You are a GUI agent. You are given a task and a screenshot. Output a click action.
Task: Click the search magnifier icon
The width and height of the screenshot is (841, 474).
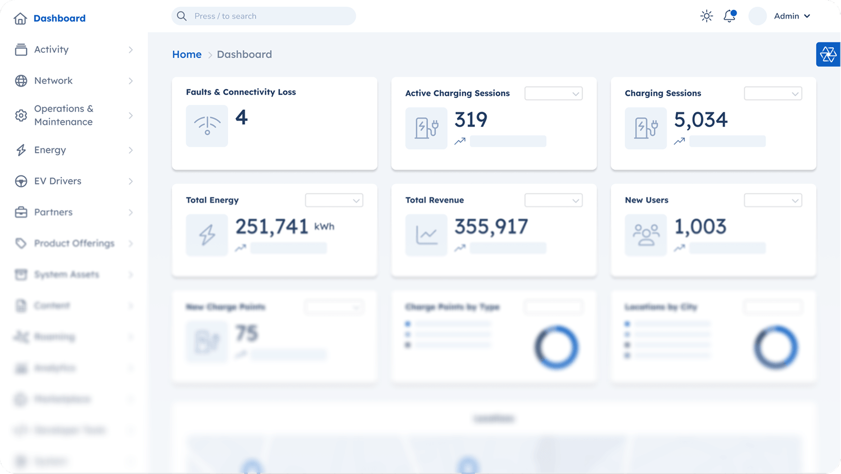[181, 16]
